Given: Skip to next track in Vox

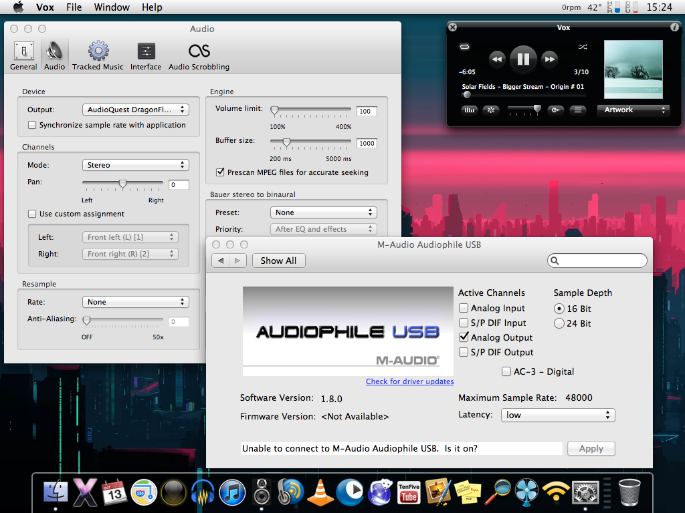Looking at the screenshot, I should click(x=550, y=59).
